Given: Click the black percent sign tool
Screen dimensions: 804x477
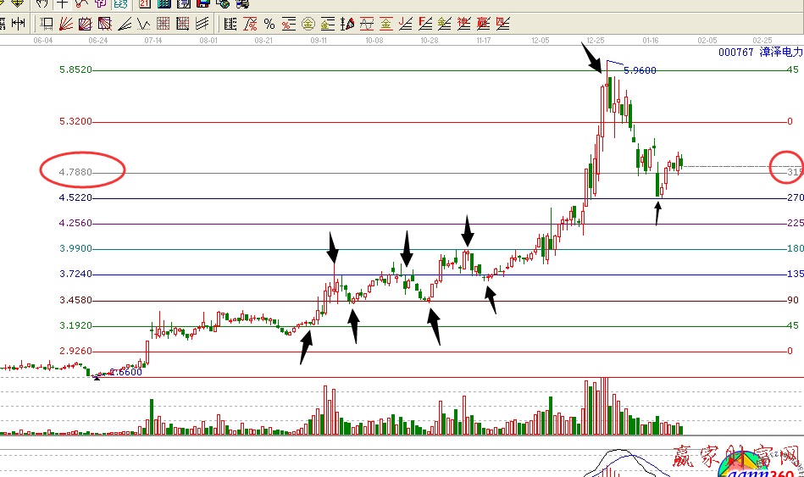Looking at the screenshot, I should (269, 24).
